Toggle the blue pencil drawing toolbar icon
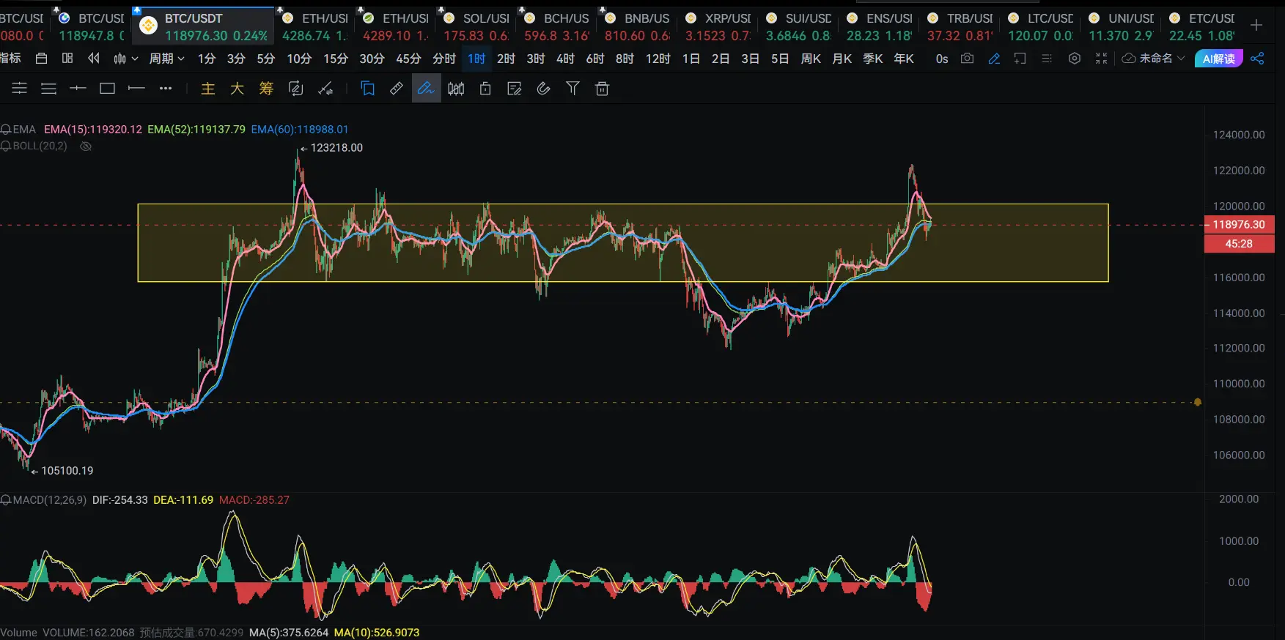Viewport: 1285px width, 640px height. 994,59
